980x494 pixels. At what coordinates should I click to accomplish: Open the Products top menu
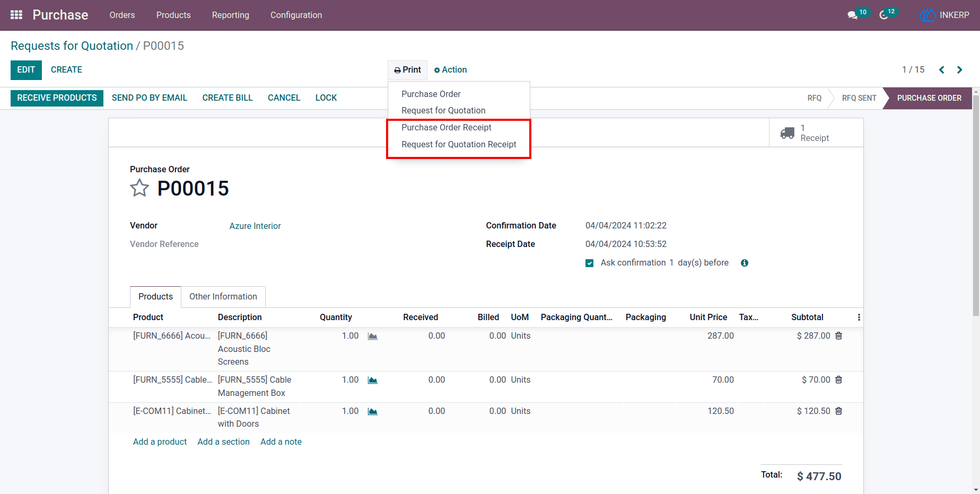[173, 15]
